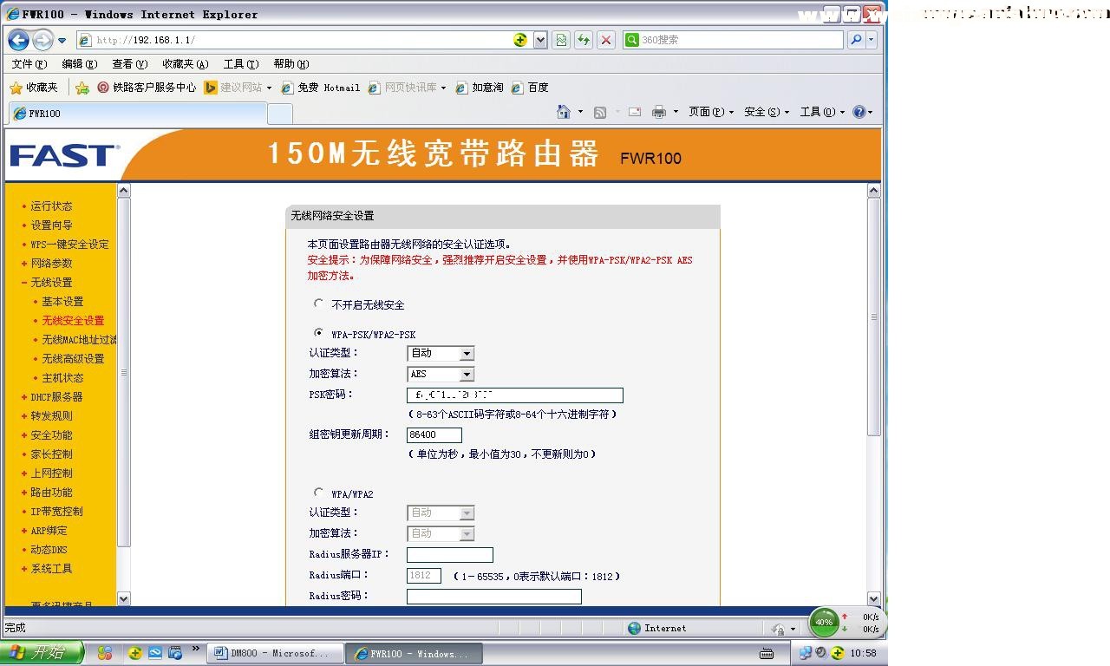Open 基本设置 under wireless settings
This screenshot has width=1110, height=666.
[62, 302]
